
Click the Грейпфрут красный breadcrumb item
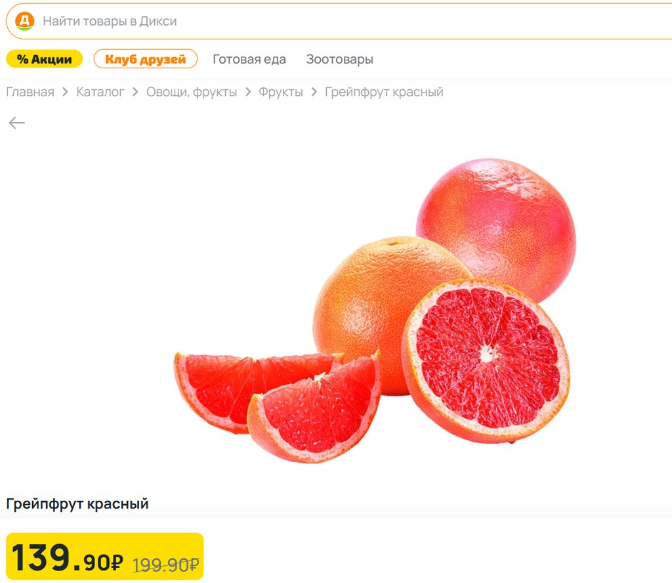pyautogui.click(x=384, y=92)
